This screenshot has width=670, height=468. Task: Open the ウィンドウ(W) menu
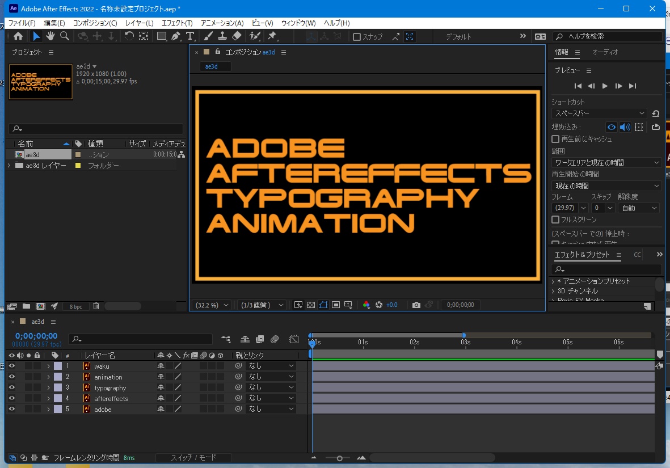pos(298,23)
